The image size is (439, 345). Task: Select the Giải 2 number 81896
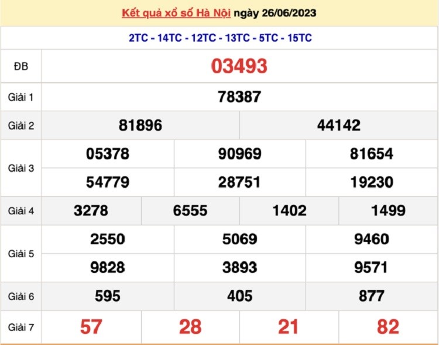(140, 125)
